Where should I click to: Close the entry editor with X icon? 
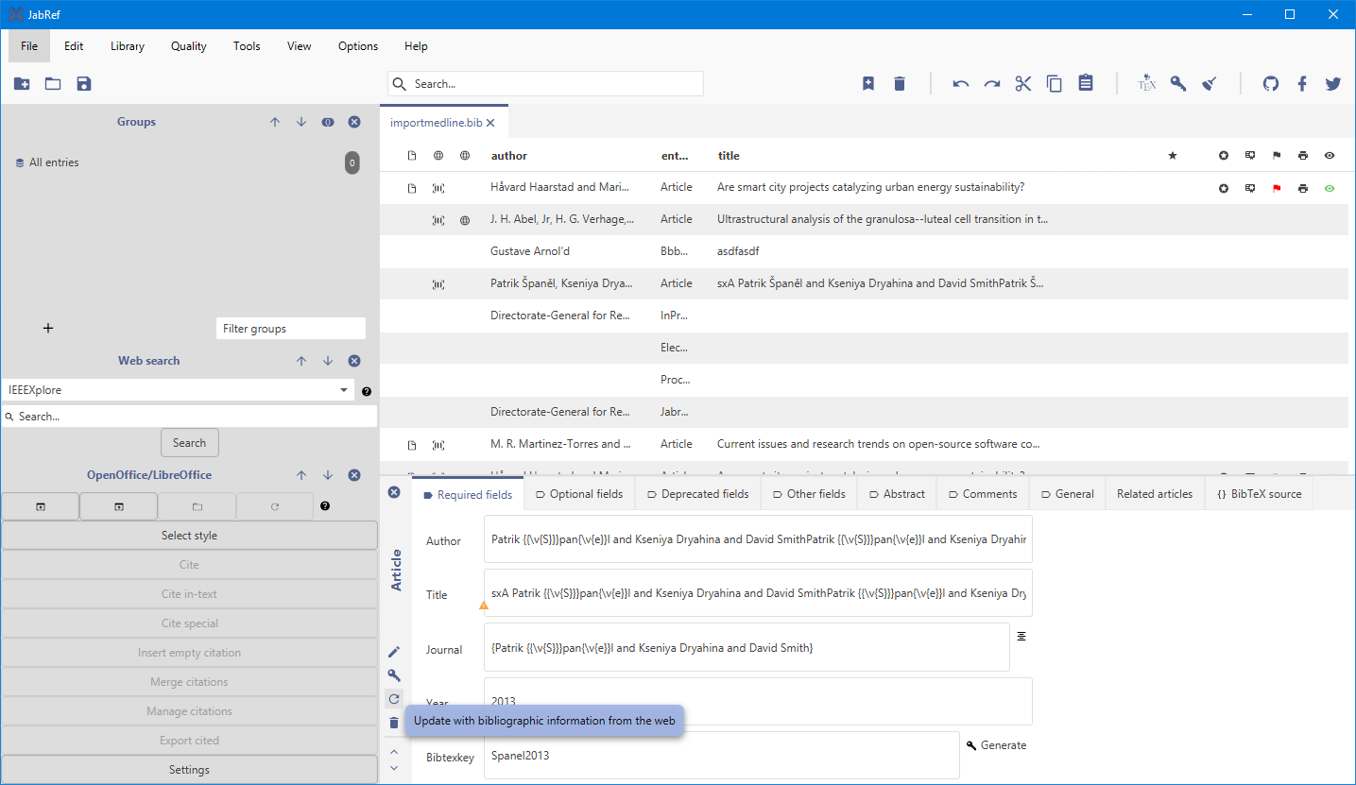(394, 492)
